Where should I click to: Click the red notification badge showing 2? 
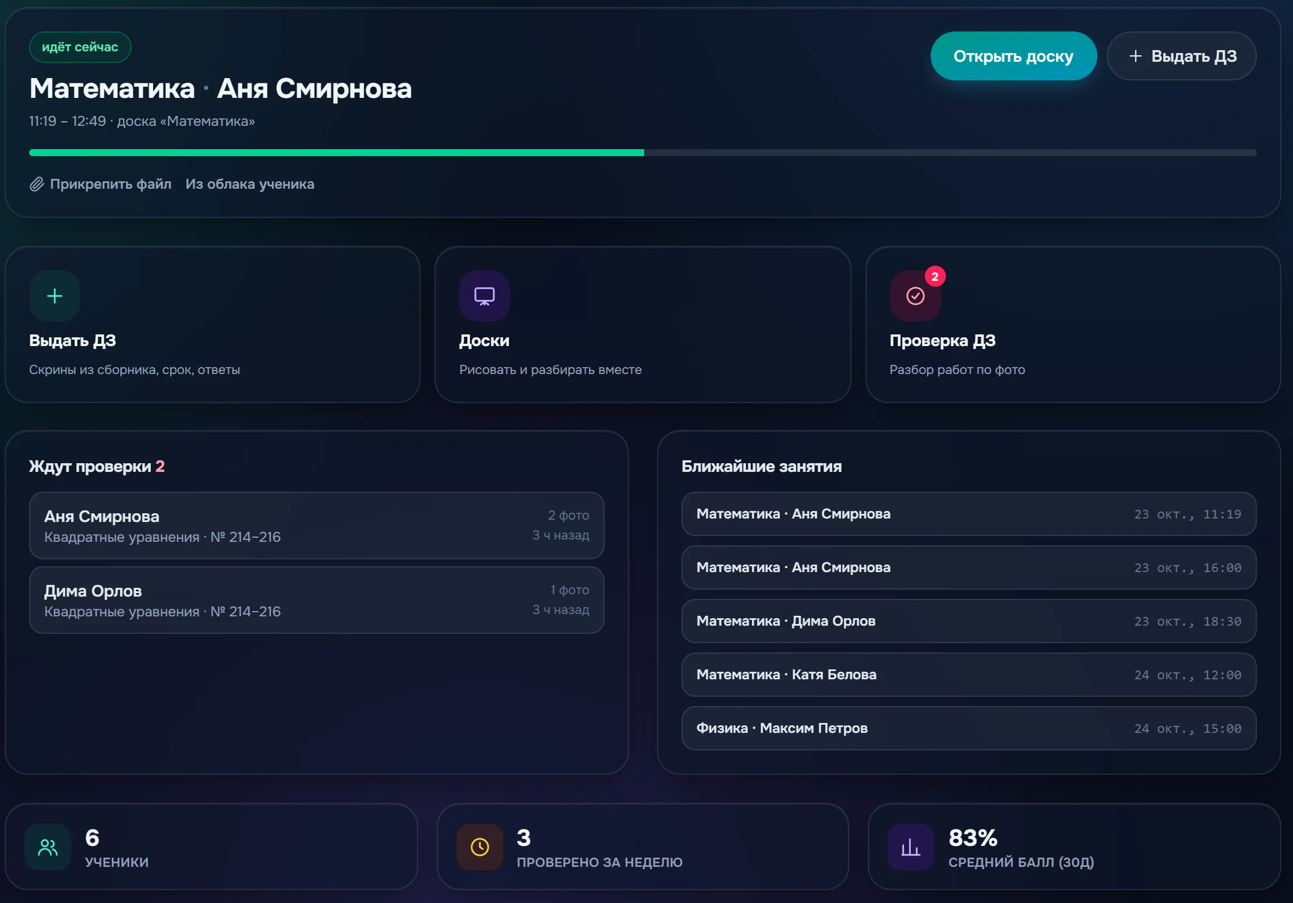[x=935, y=277]
